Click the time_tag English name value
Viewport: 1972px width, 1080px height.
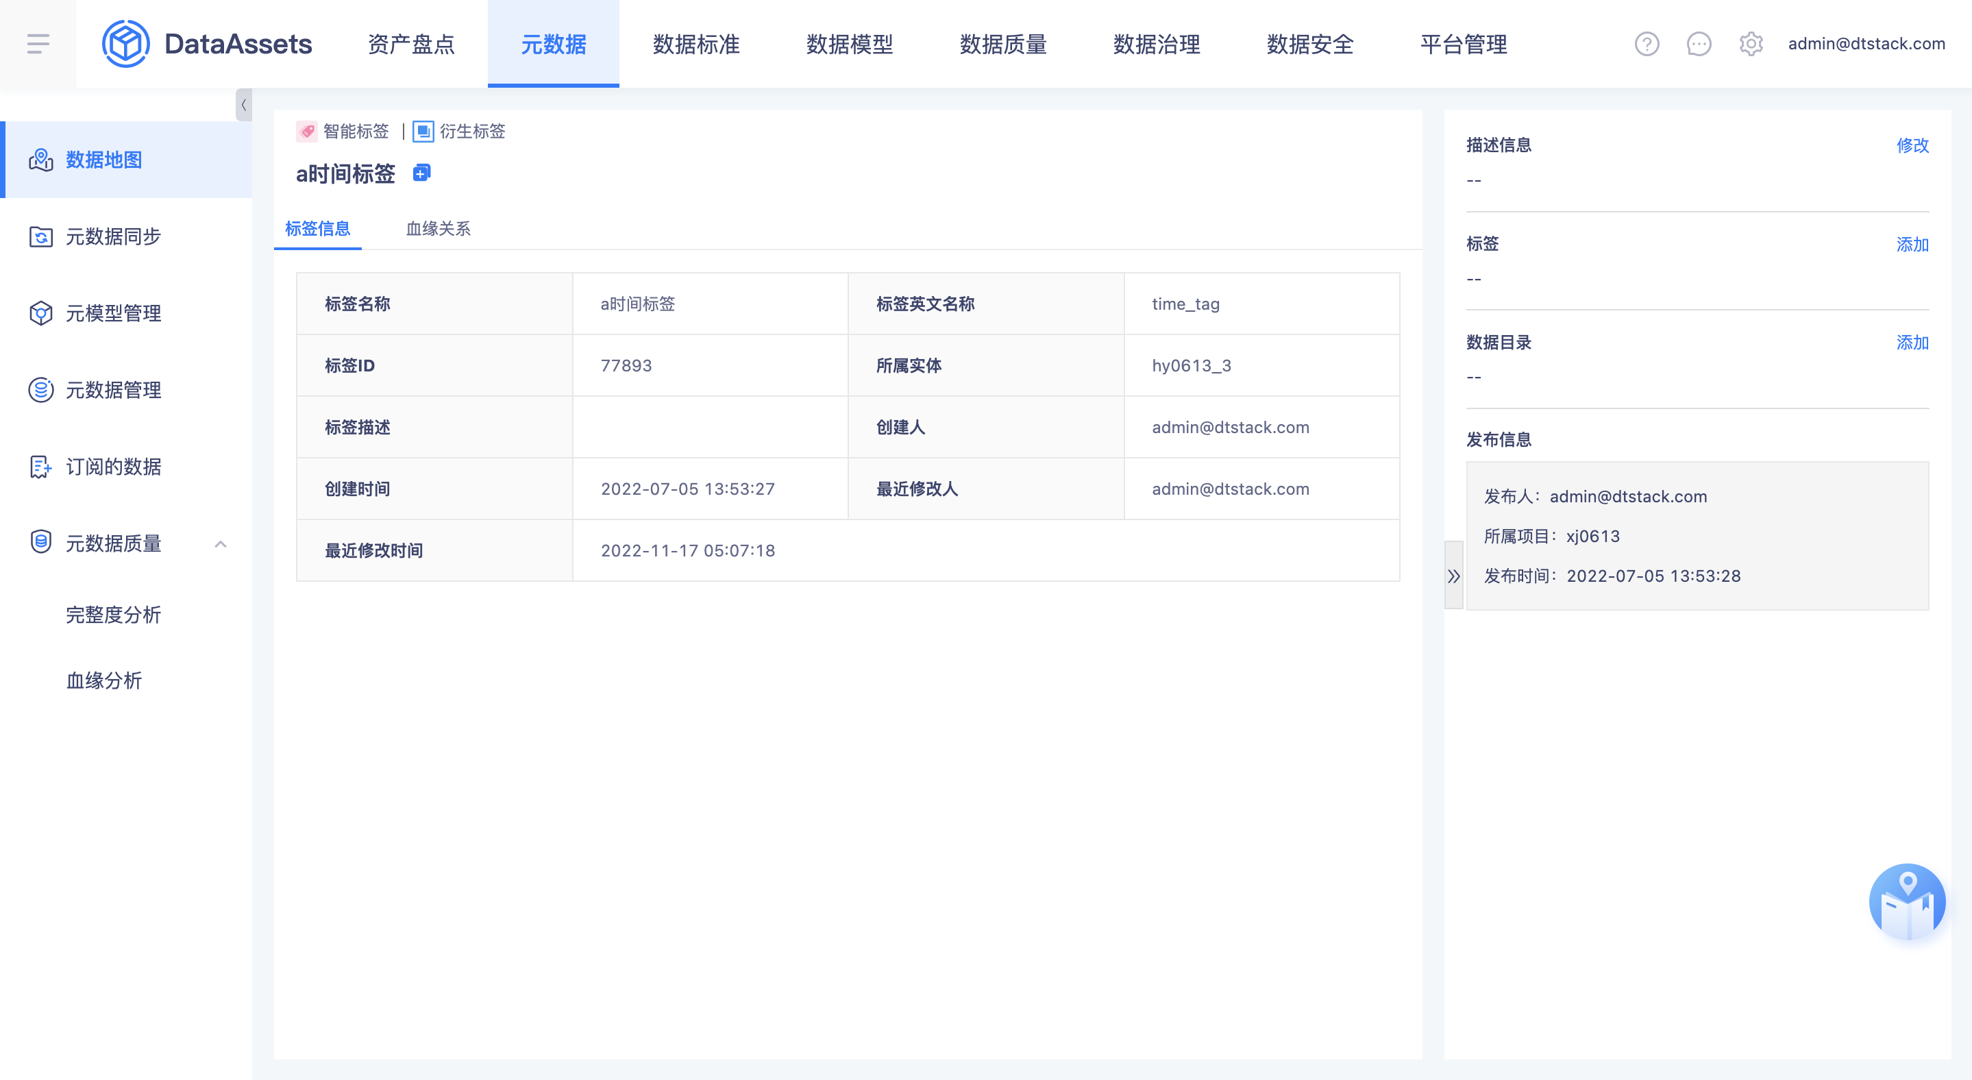[1186, 304]
